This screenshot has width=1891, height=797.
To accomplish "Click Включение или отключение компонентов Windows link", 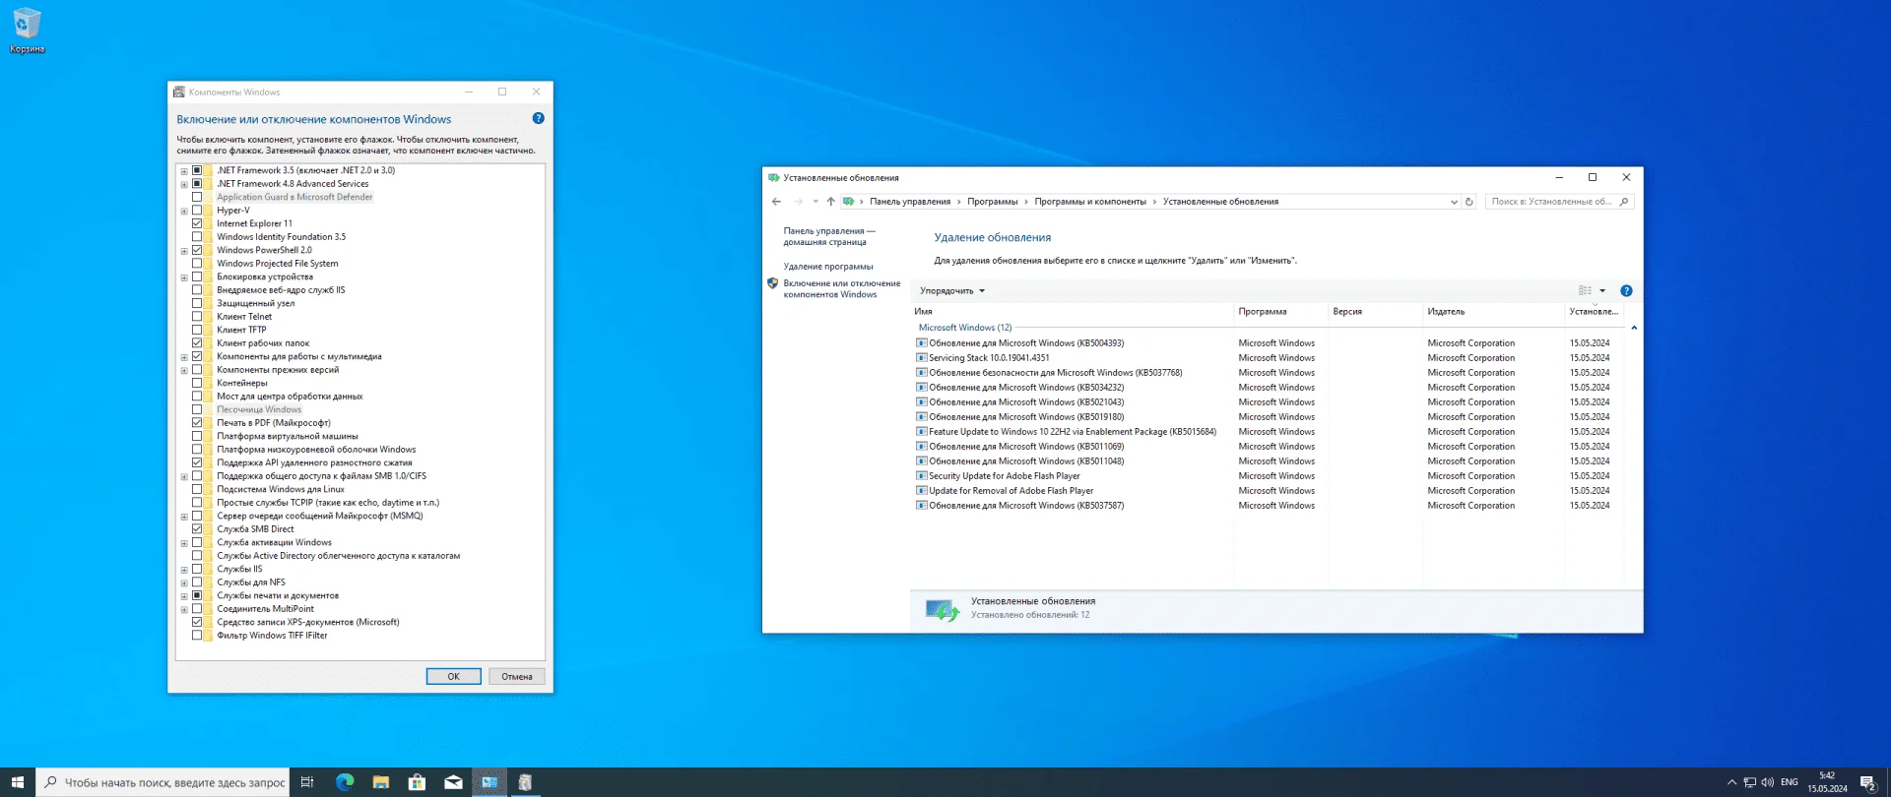I will coord(842,288).
